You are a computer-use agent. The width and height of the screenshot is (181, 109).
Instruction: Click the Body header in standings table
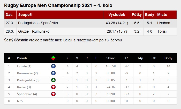click(x=168, y=58)
